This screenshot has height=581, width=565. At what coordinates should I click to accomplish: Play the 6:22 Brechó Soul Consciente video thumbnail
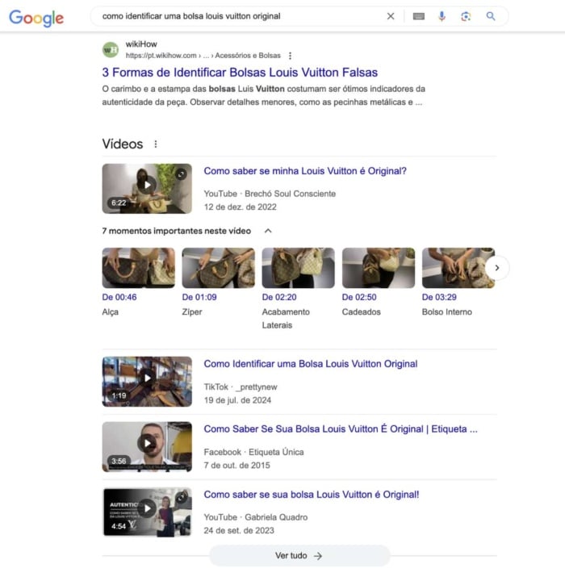tap(147, 189)
